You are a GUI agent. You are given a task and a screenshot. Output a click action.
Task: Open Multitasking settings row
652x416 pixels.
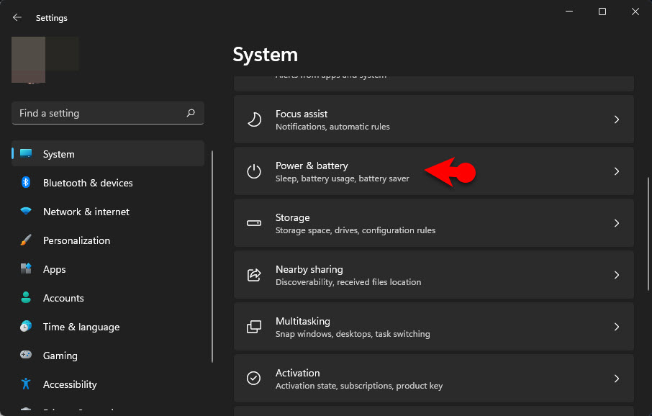click(433, 327)
